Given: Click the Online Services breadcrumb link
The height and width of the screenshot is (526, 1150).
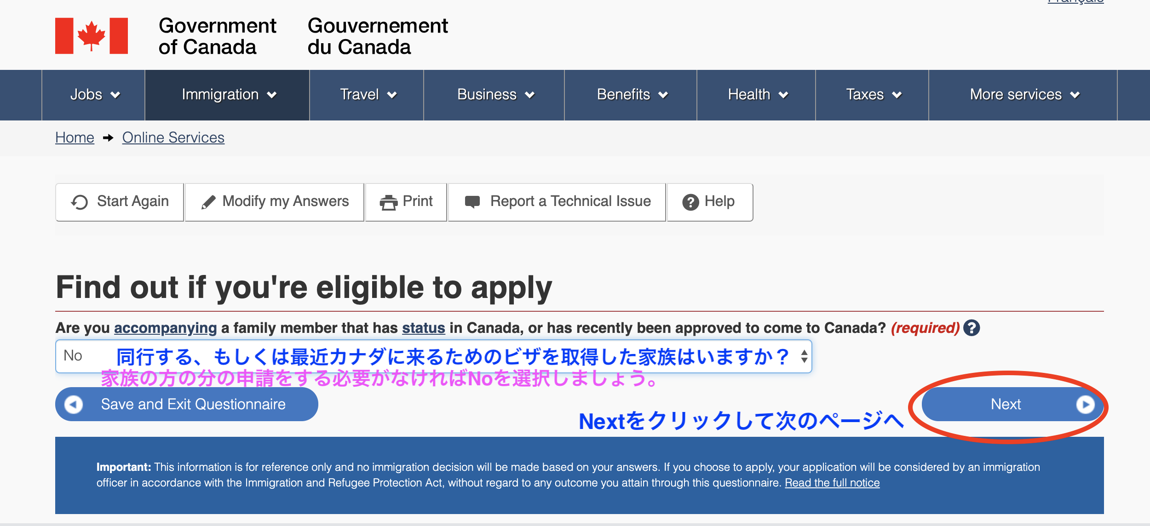Looking at the screenshot, I should point(173,137).
